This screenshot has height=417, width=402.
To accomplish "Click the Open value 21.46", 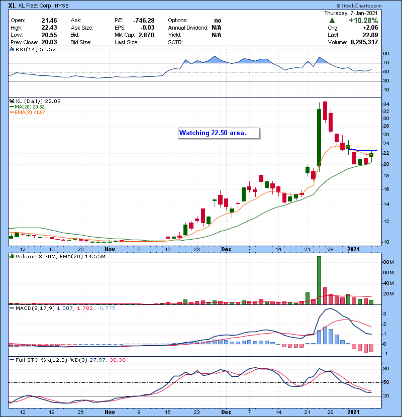I will 49,21.
